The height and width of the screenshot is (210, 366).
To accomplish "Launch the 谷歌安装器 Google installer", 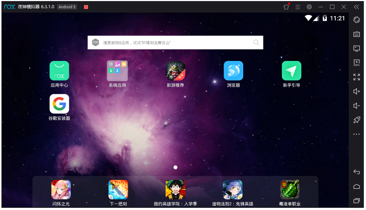I will point(59,104).
